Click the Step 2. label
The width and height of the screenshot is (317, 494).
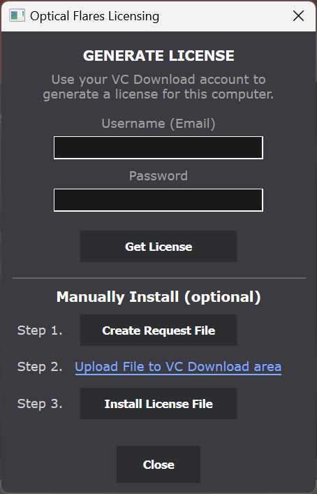40,367
